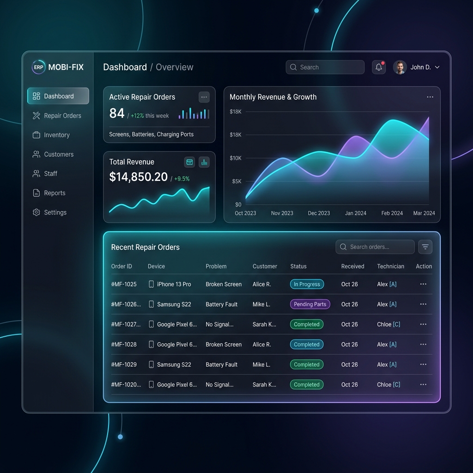Viewport: 473px width, 473px height.
Task: Sort by Status column header
Action: [298, 267]
